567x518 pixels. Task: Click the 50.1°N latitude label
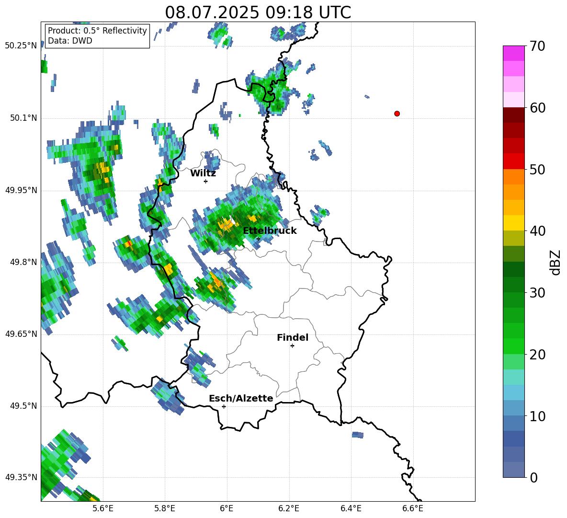tap(23, 118)
